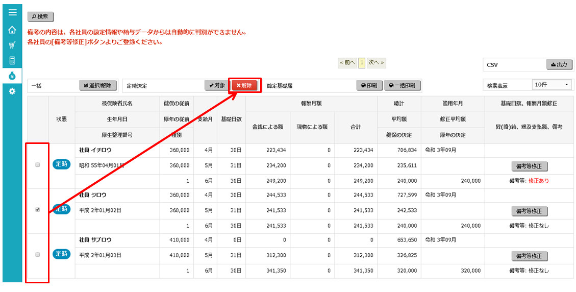576x292 pixels.
Task: Select the yen money bag sidebar icon
Action: click(12, 76)
